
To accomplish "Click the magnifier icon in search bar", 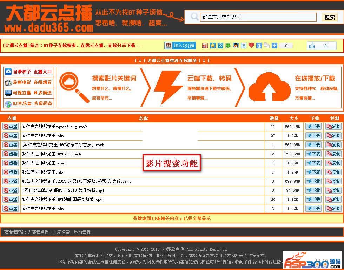I will [194, 17].
